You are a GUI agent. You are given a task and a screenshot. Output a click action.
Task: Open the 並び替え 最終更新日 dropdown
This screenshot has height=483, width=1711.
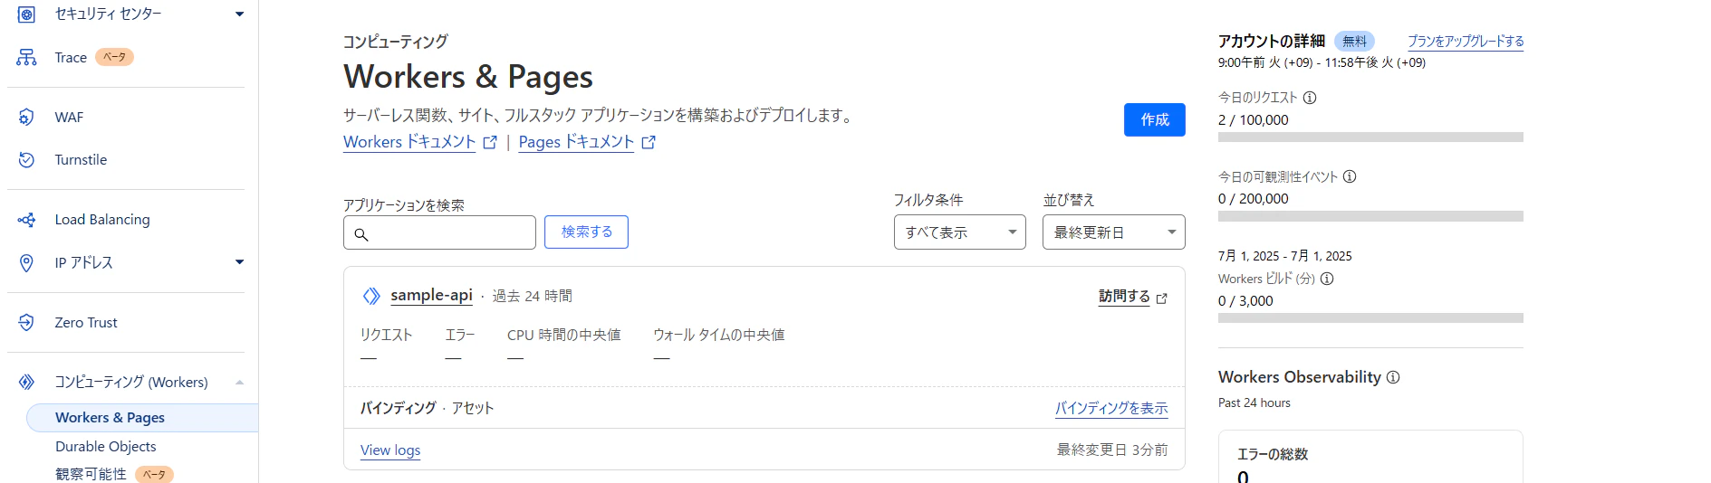[1113, 232]
